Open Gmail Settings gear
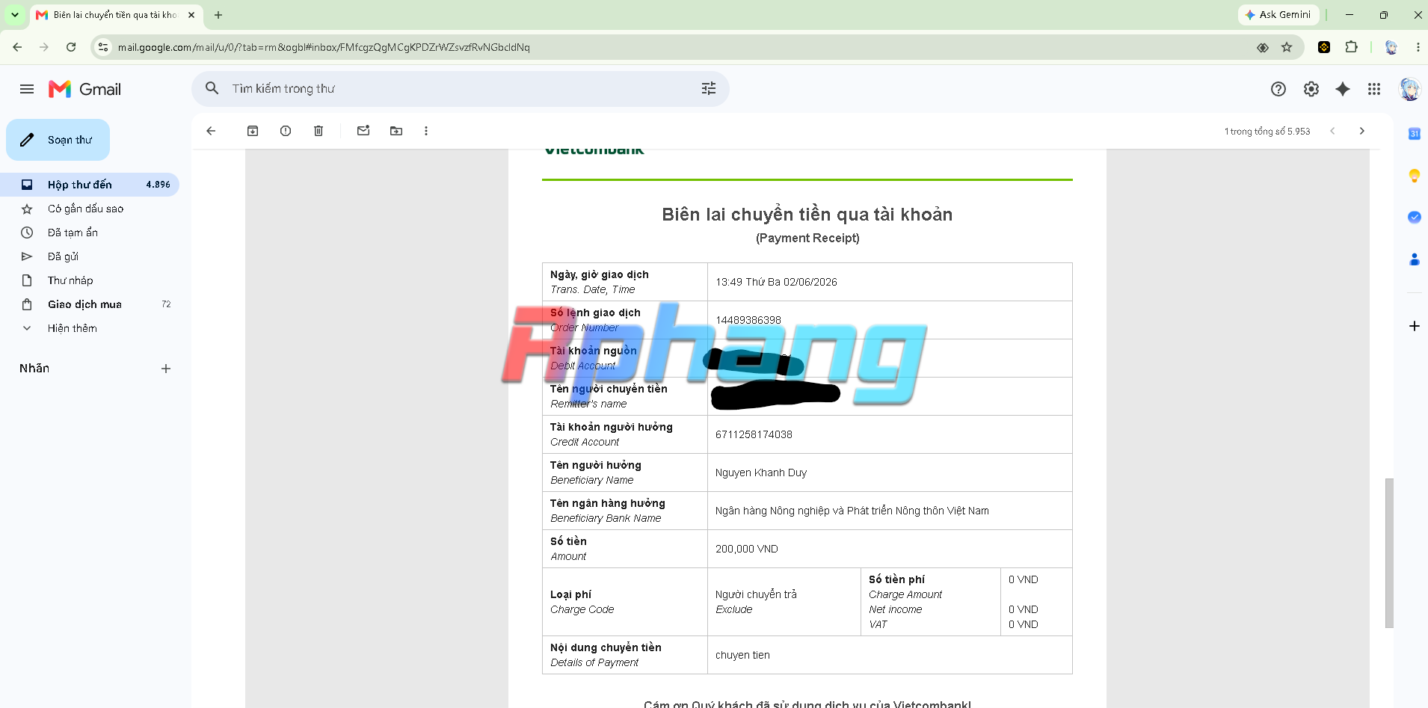Screen dimensions: 1428x708 [x=1311, y=89]
